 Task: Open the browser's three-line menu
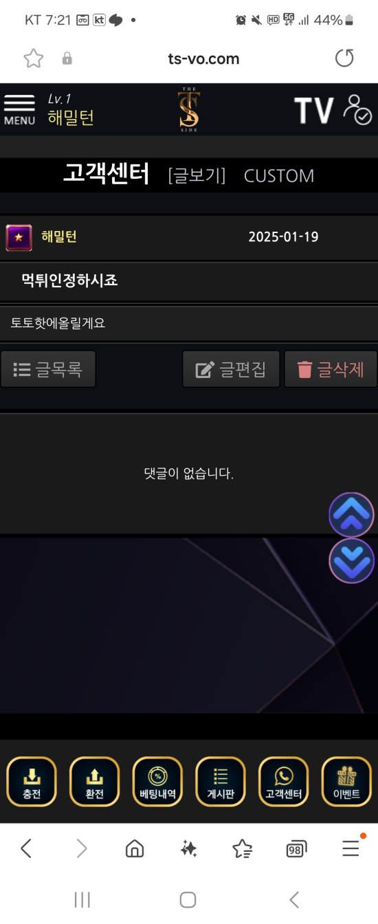(351, 848)
